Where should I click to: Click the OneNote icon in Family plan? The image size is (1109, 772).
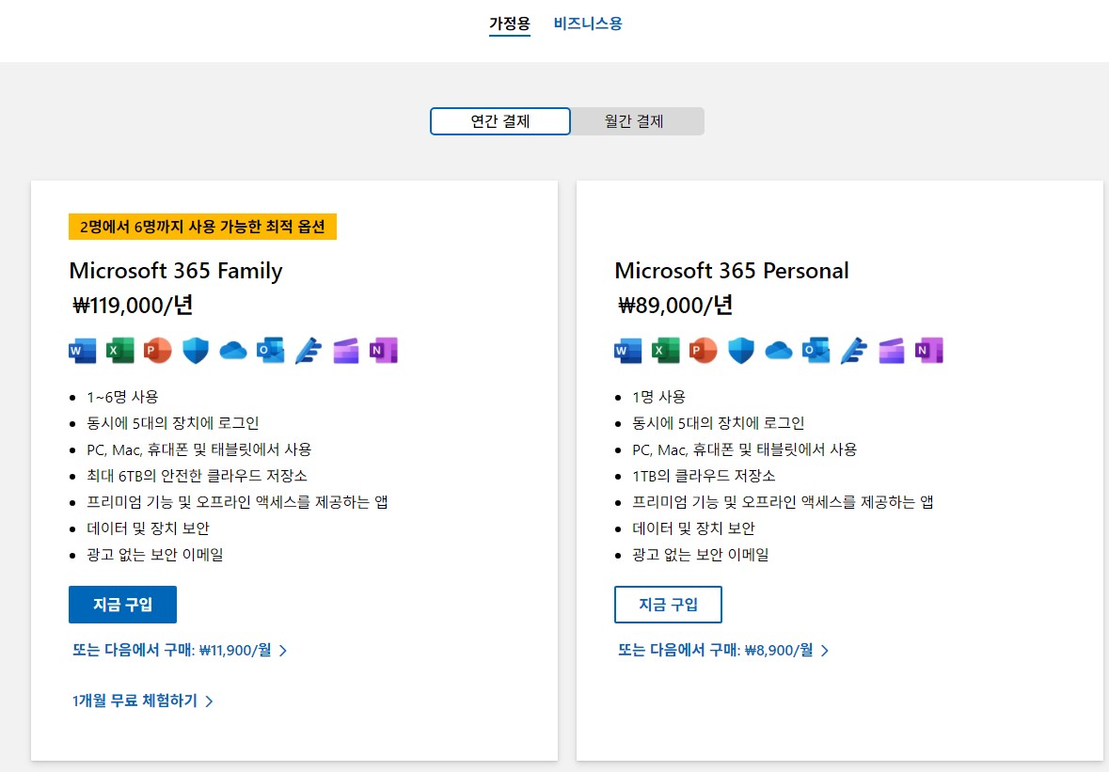coord(384,351)
